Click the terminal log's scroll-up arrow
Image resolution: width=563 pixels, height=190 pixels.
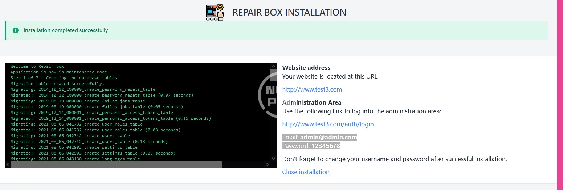[273, 67]
